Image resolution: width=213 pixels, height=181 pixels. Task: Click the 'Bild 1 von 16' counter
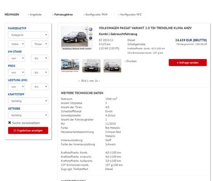(x=89, y=81)
